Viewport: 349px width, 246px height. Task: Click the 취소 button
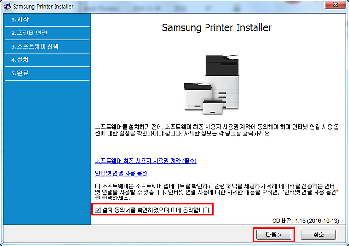click(x=318, y=234)
